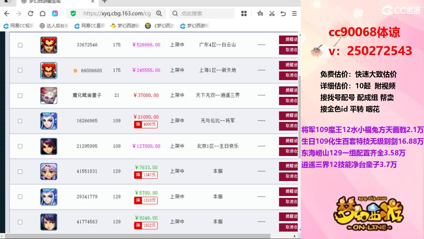Click the 点此搜索 search field
Image resolution: width=424 pixels, height=239 pixels.
(x=202, y=14)
